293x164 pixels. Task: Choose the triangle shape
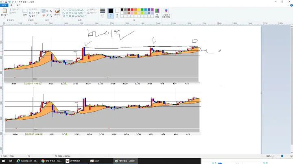[x=82, y=10]
